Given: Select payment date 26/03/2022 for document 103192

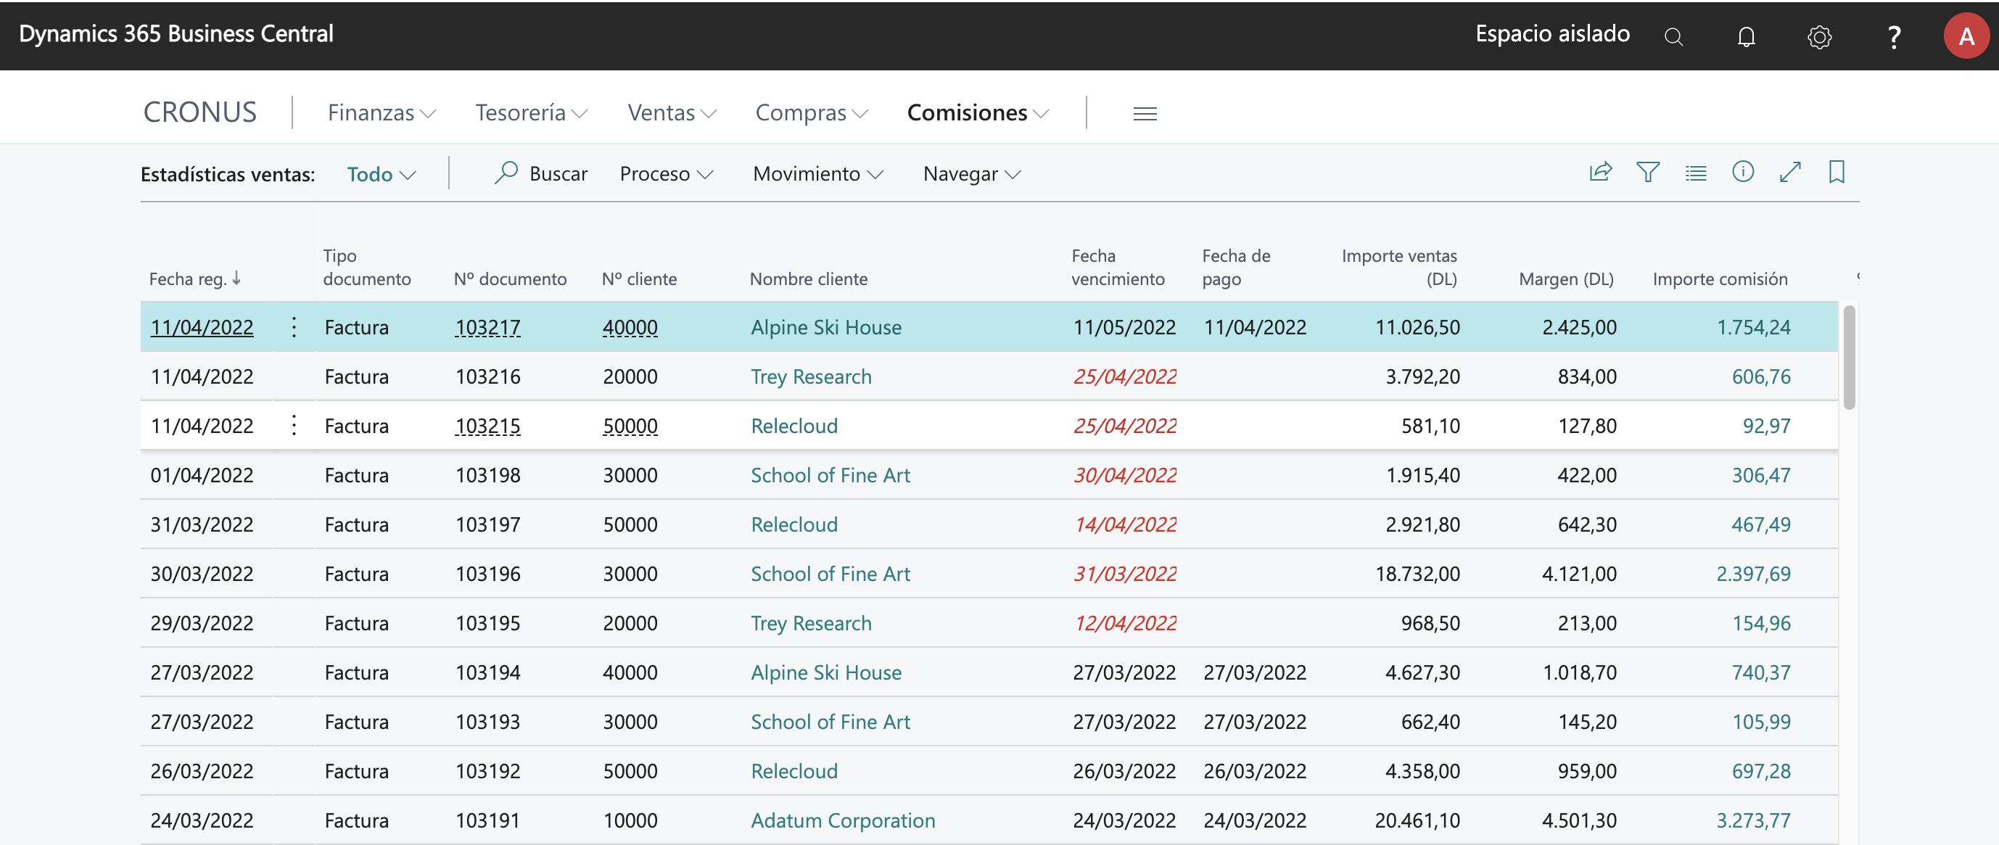Looking at the screenshot, I should click(1255, 770).
